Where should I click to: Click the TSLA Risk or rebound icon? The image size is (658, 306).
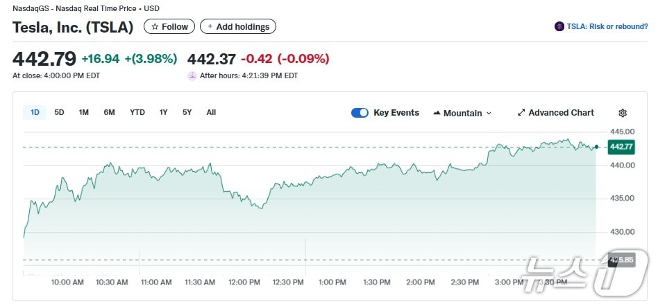(559, 27)
